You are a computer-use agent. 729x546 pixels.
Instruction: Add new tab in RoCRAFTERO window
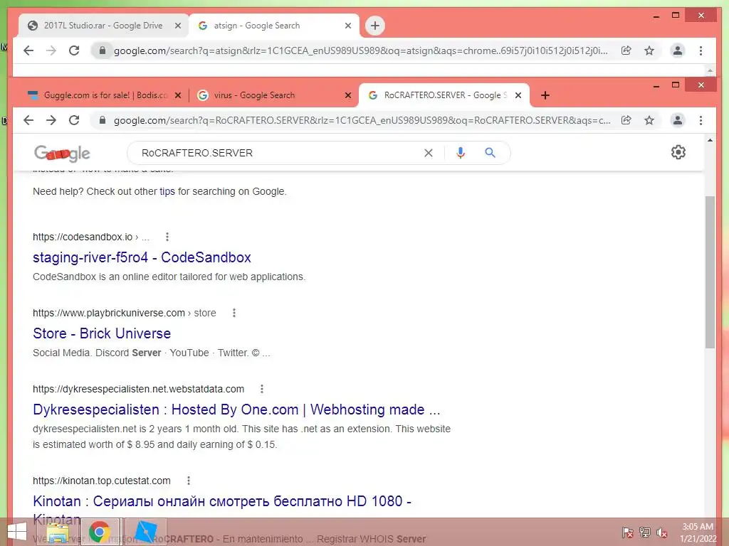click(x=545, y=95)
